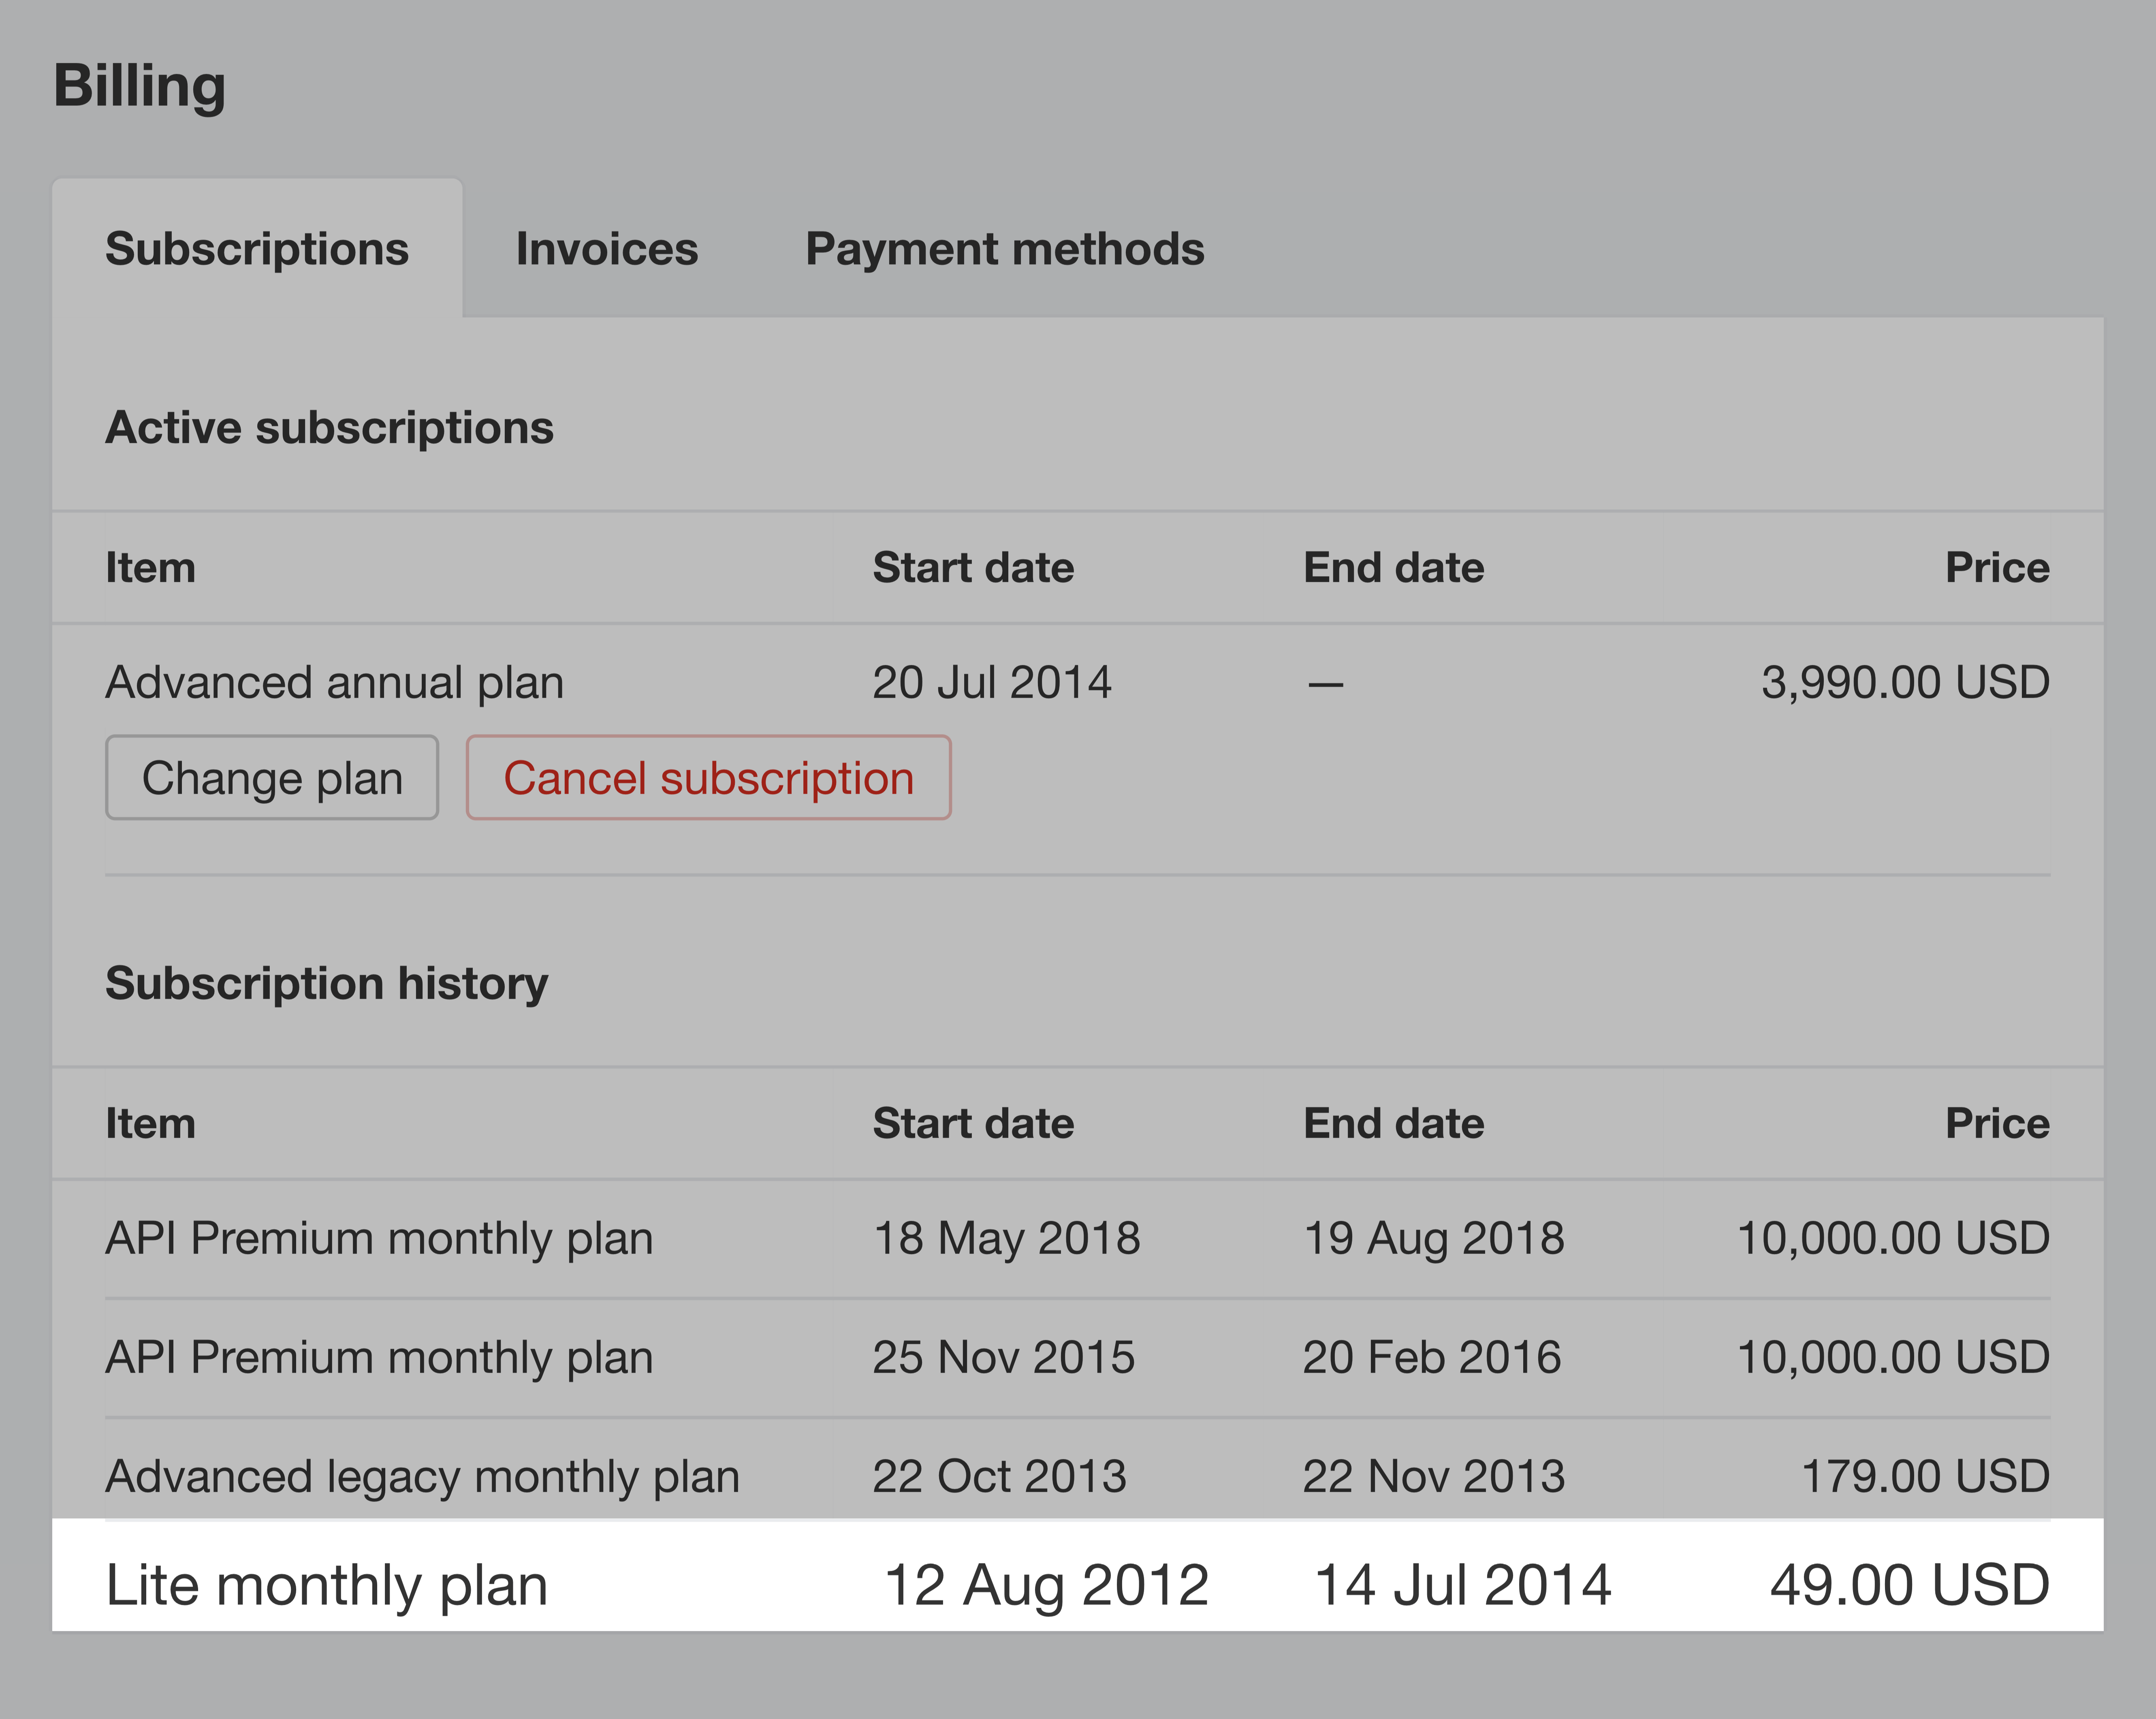Switch to the Subscriptions tab
The height and width of the screenshot is (1719, 2156).
click(x=257, y=249)
